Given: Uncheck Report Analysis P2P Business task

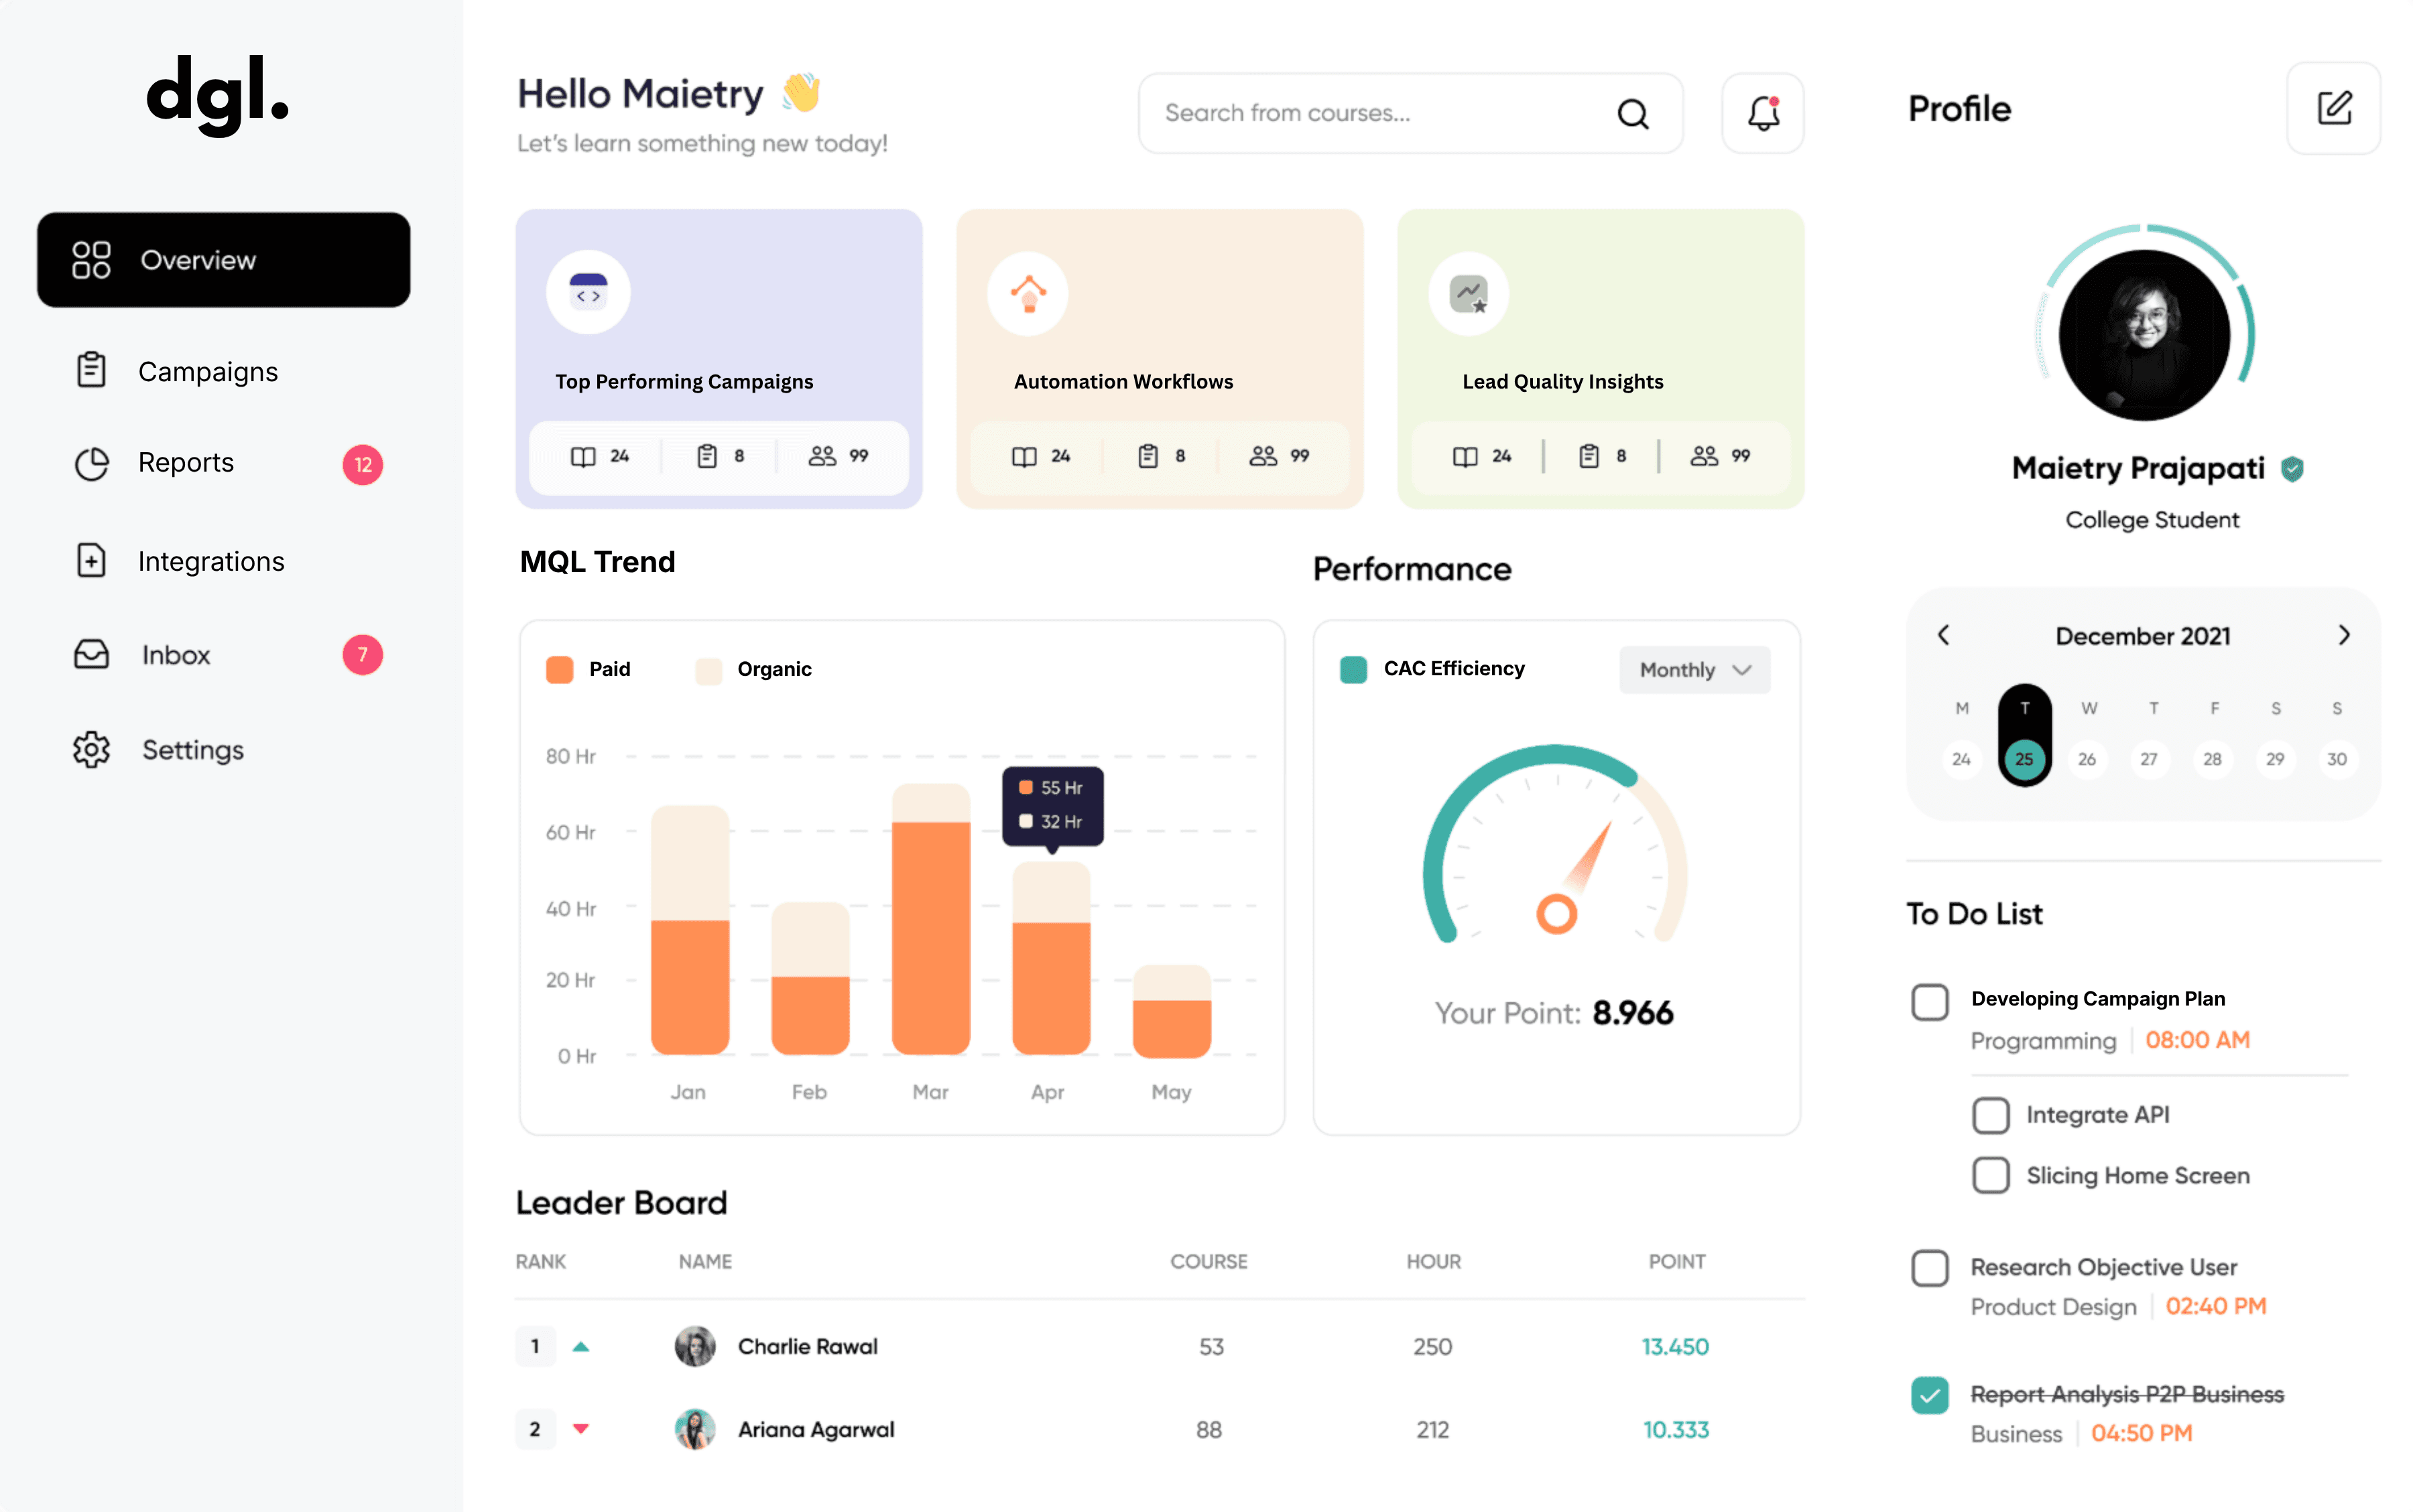Looking at the screenshot, I should click(x=1930, y=1394).
